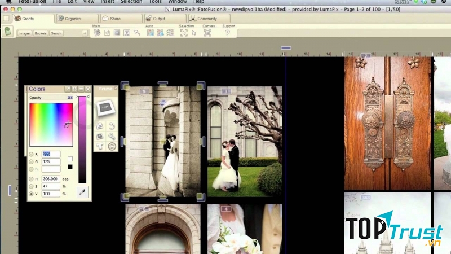
Task: Click the double-chevron expand icon in Colors panel
Action: (x=74, y=89)
